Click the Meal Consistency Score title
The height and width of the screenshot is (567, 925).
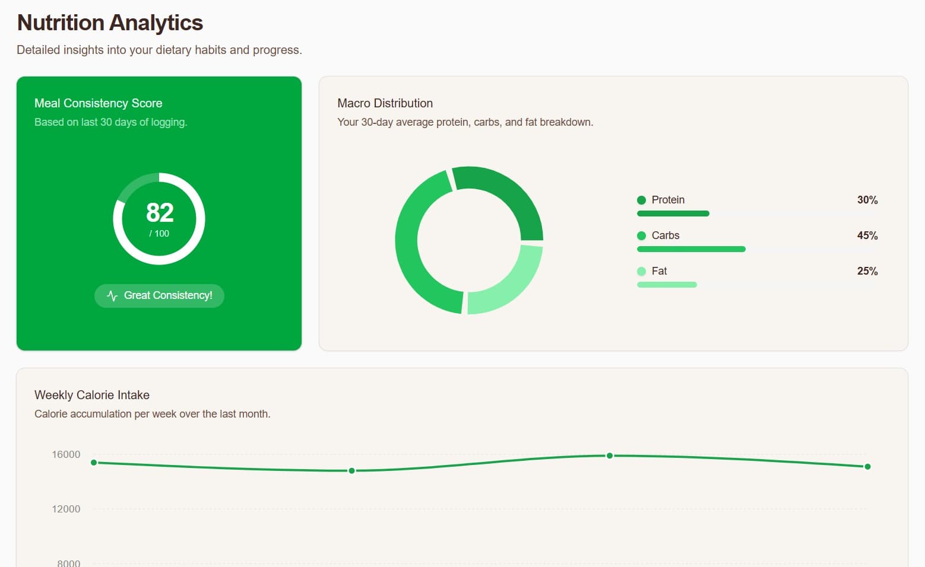pos(99,103)
